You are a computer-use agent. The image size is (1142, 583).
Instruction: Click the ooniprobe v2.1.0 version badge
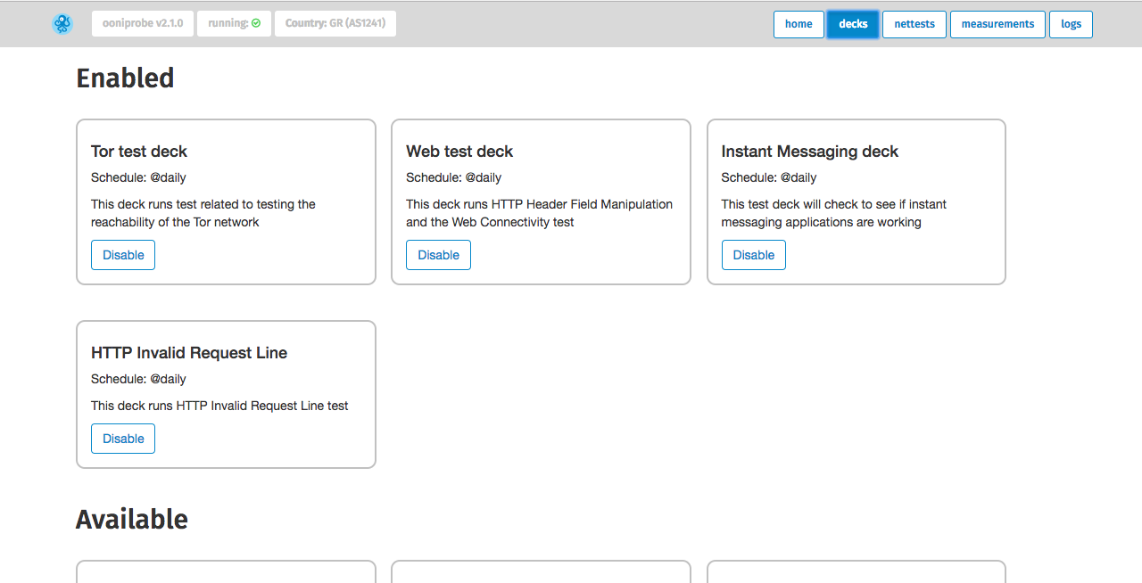pos(143,24)
